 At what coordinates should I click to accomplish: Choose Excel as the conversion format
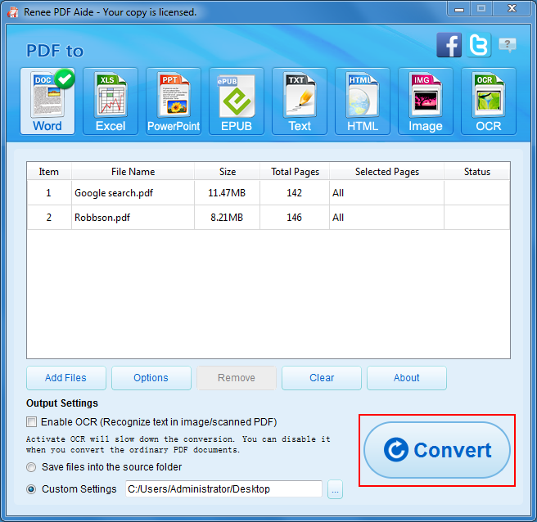tap(111, 101)
